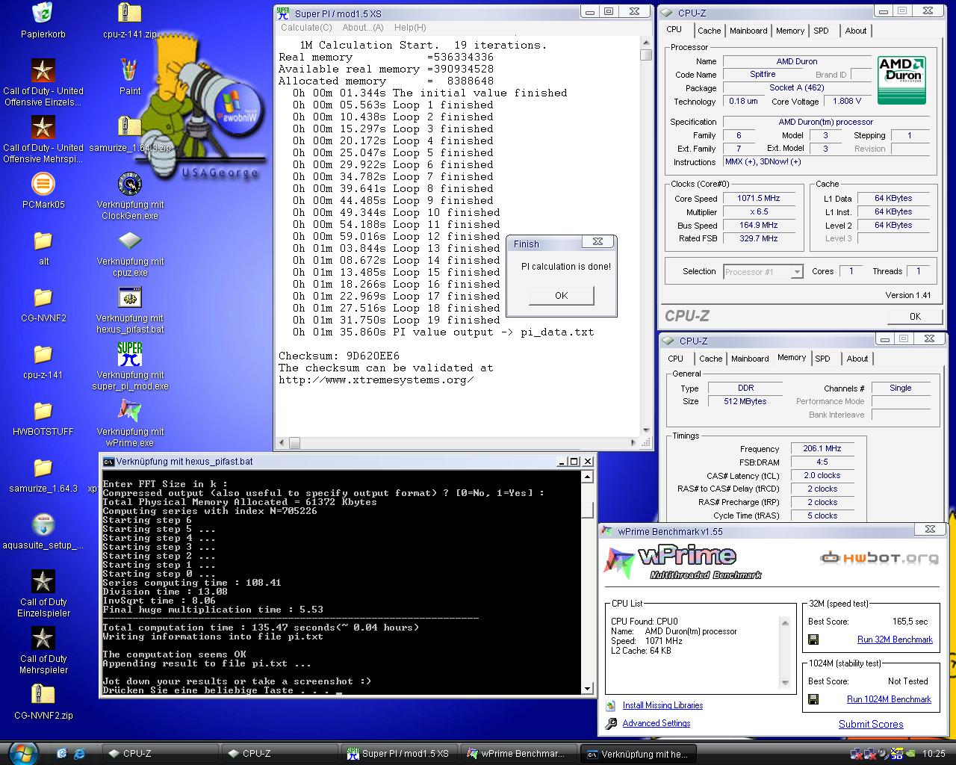Image resolution: width=956 pixels, height=765 pixels.
Task: Click the Super PI vertical scrollbar up arrow
Action: (x=646, y=43)
